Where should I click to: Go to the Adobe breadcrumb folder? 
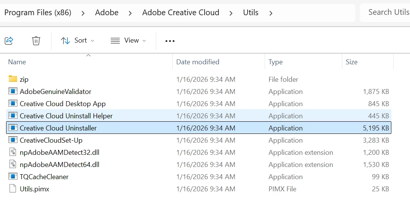(106, 13)
